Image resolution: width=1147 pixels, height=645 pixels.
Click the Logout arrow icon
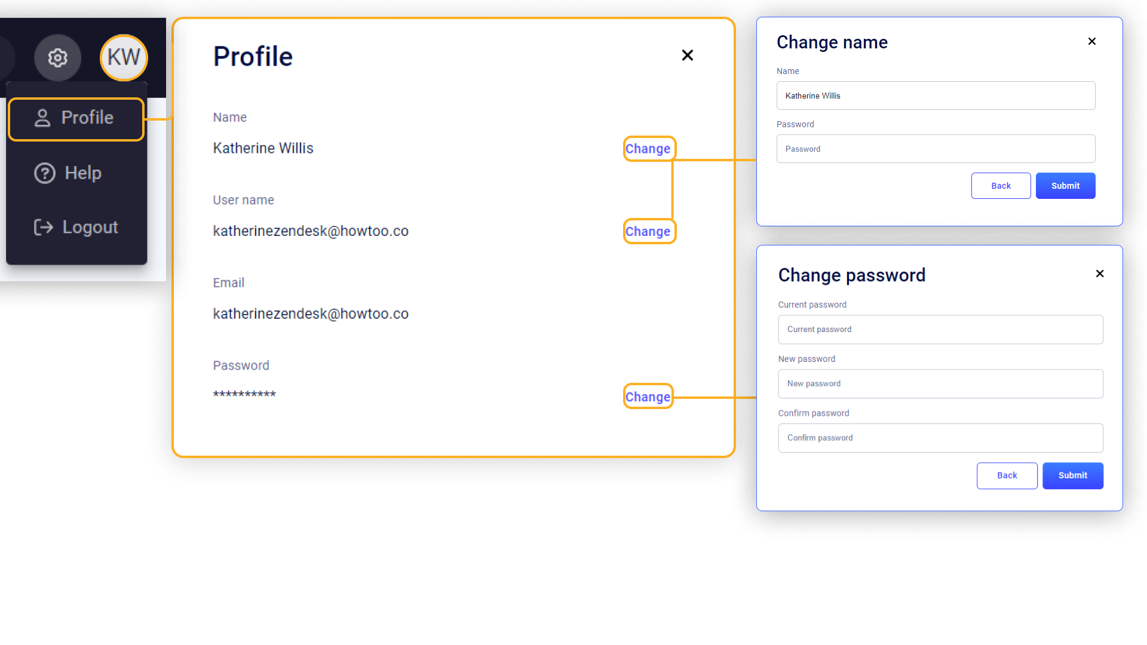[43, 227]
